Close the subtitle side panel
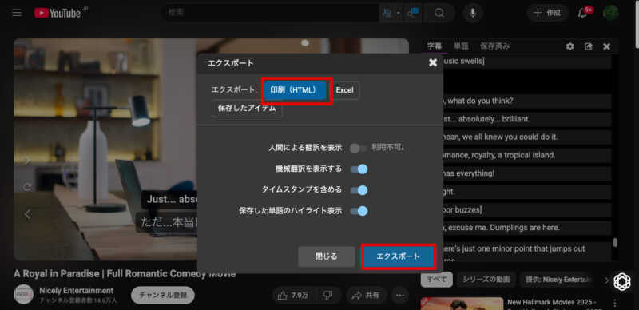 pyautogui.click(x=607, y=46)
